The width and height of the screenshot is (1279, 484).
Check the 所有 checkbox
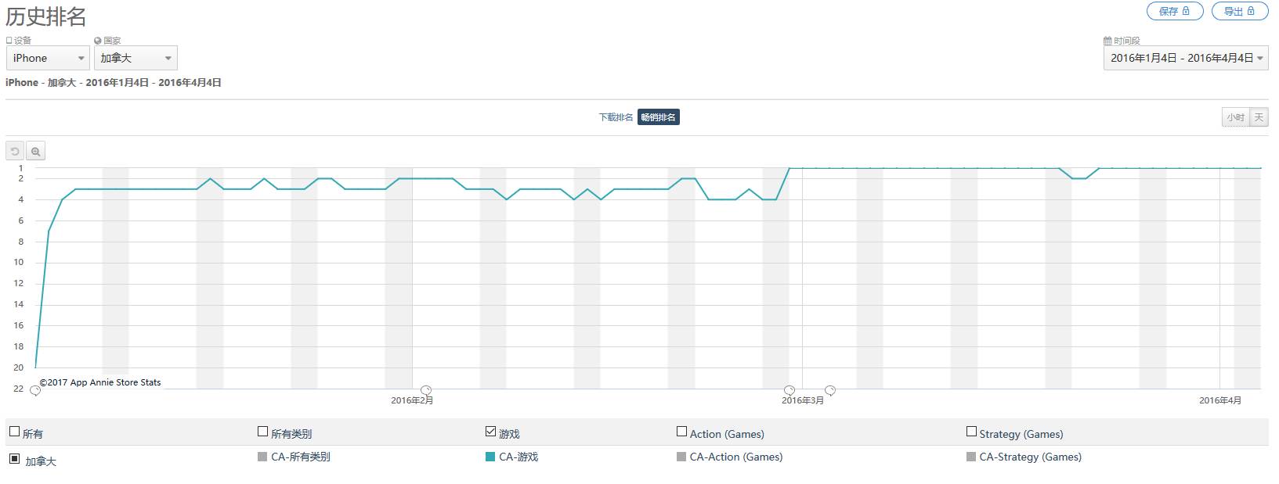pyautogui.click(x=14, y=432)
